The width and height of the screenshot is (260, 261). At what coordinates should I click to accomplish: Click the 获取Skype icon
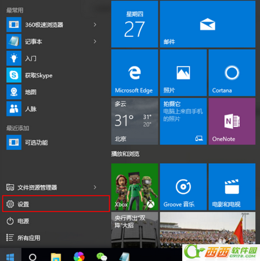(x=14, y=75)
